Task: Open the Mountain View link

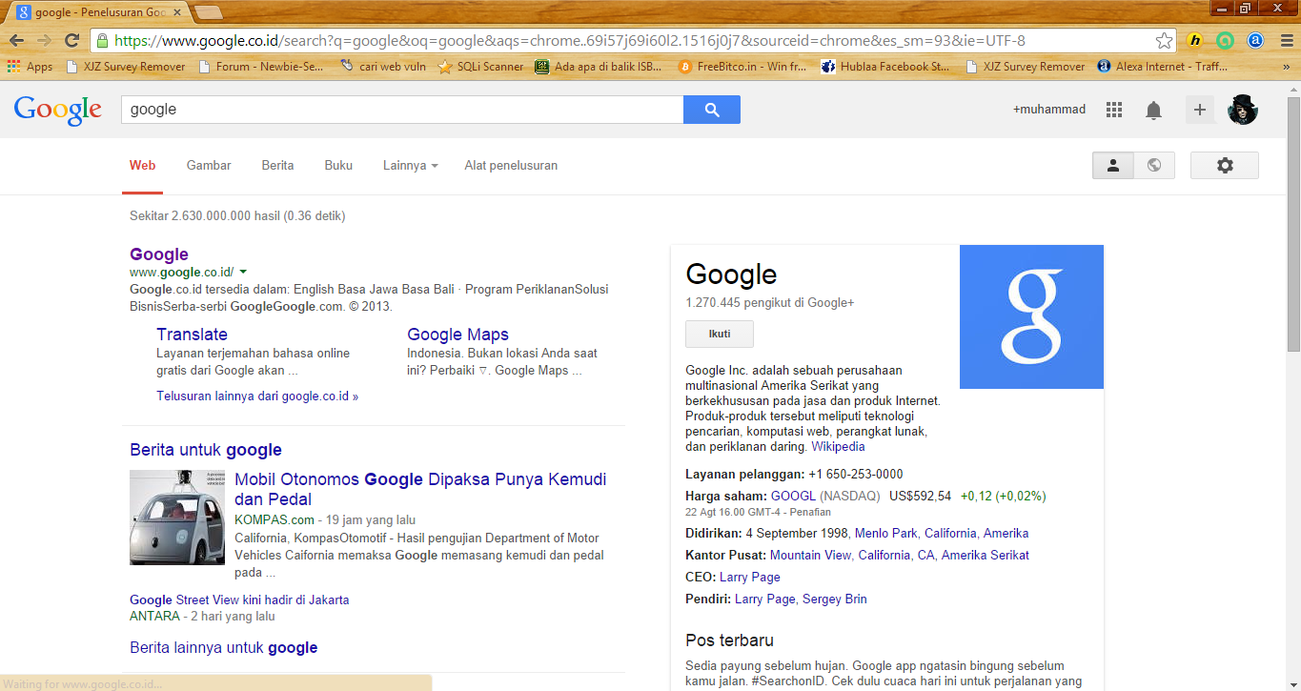Action: coord(810,555)
